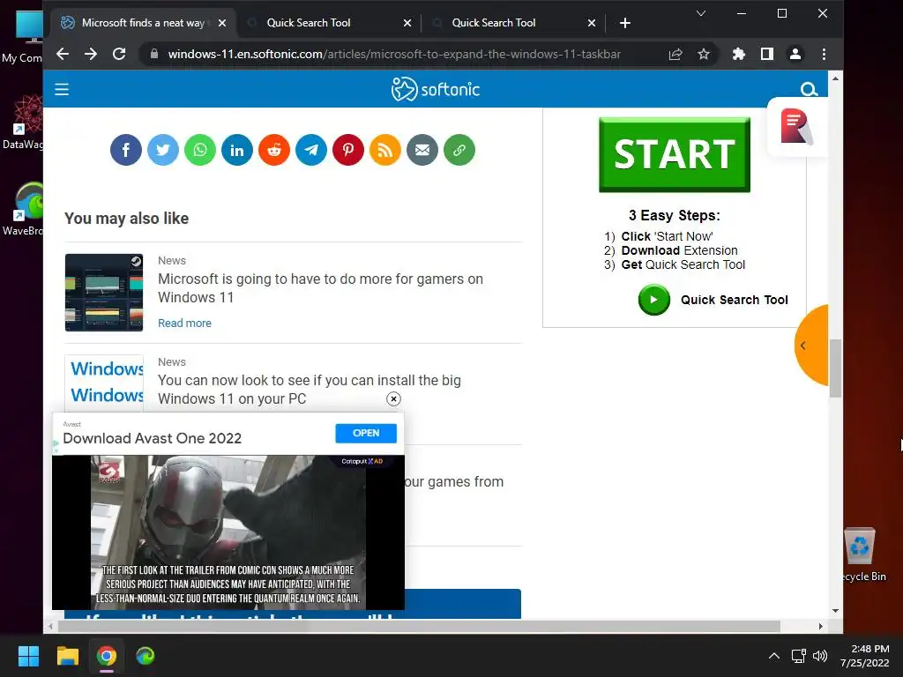The image size is (903, 677).
Task: Go forward in Chrome
Action: point(91,54)
